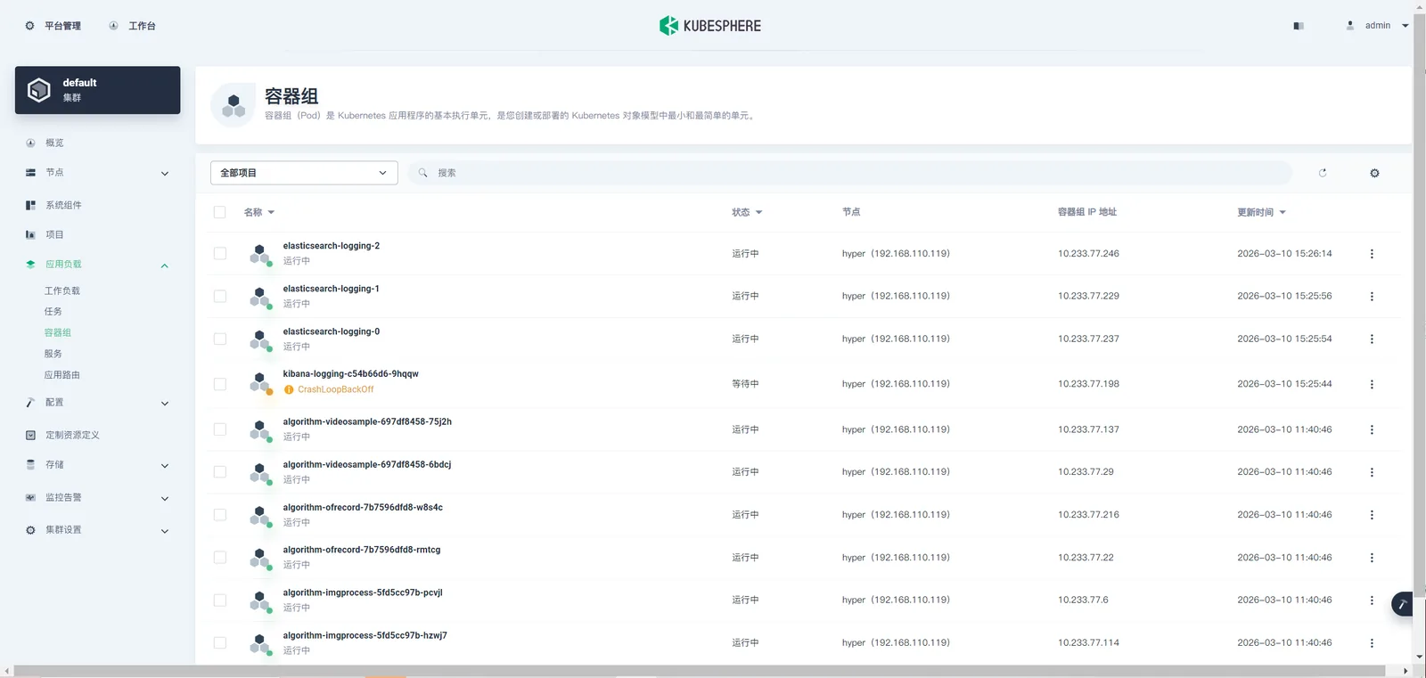1426x678 pixels.
Task: Open more actions for elasticsearch-logging-2
Action: point(1372,254)
